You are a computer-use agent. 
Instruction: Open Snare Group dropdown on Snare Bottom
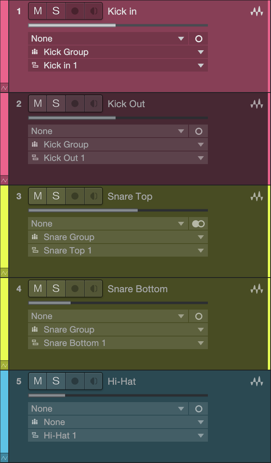[118, 329]
